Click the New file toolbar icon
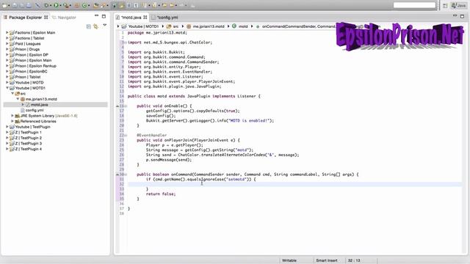The image size is (470, 264). click(x=5, y=5)
